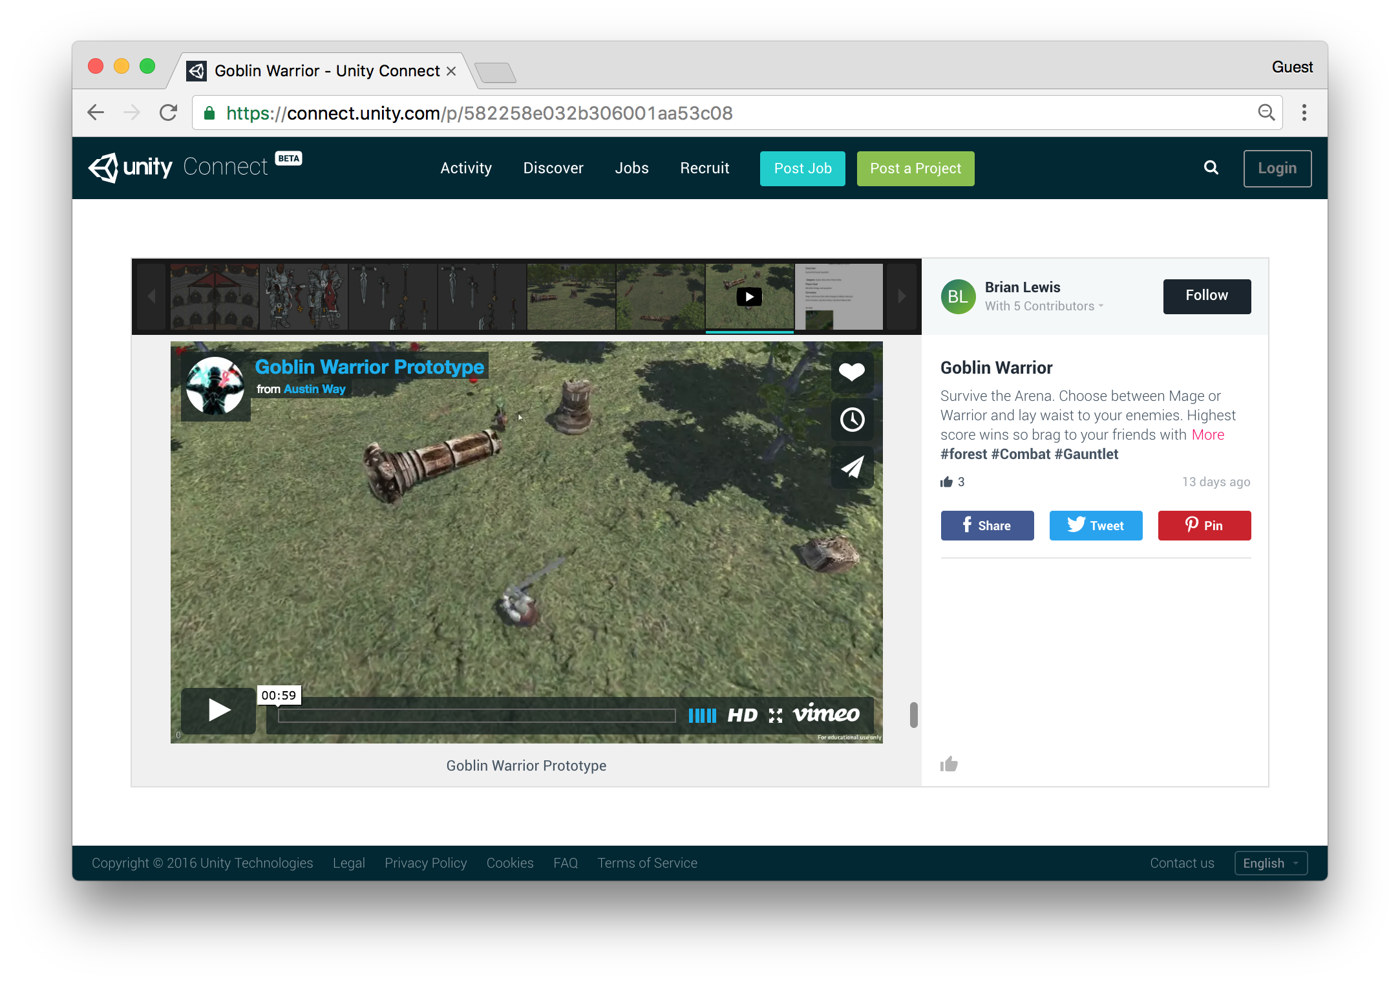The width and height of the screenshot is (1400, 984).
Task: Share the project on Pinterest via Pin
Action: coord(1204,526)
